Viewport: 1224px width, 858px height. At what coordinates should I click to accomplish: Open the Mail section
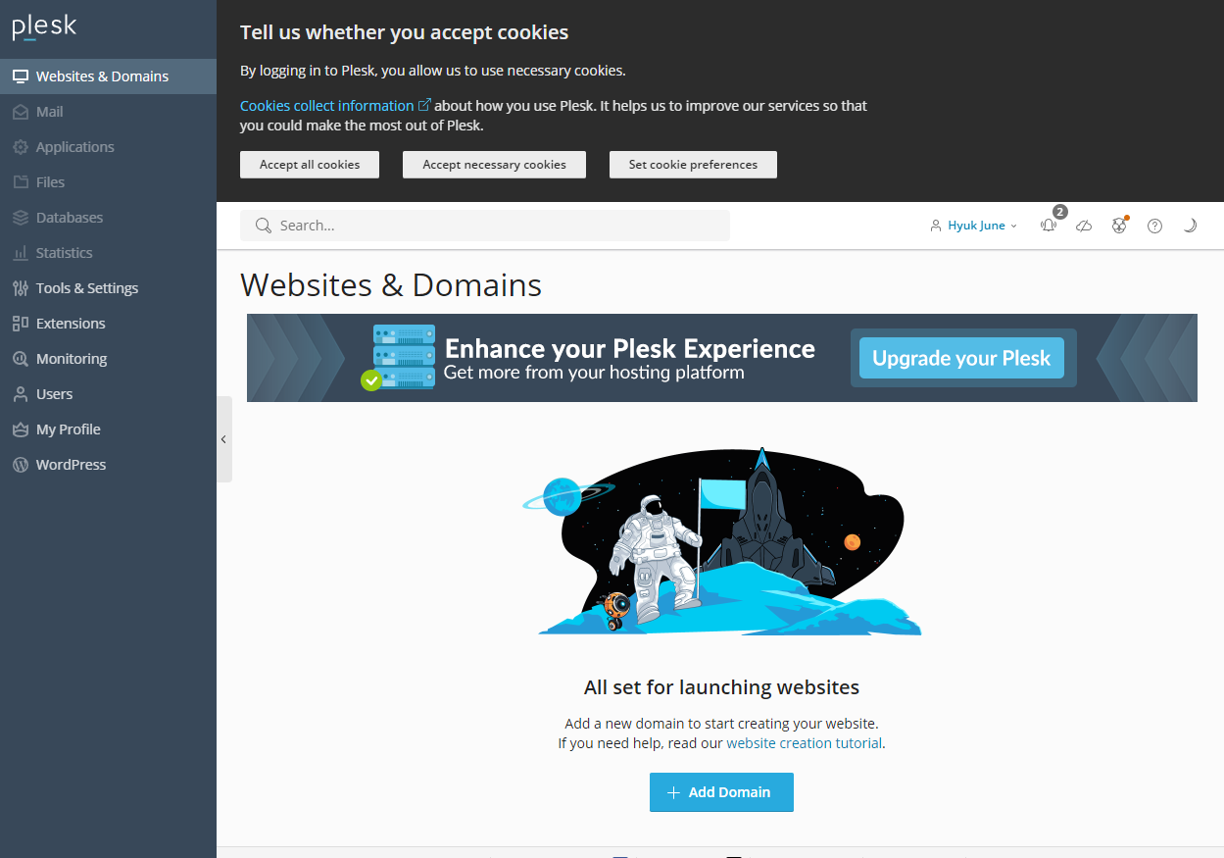(x=108, y=112)
